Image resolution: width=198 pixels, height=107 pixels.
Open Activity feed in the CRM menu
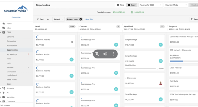[x=12, y=46]
